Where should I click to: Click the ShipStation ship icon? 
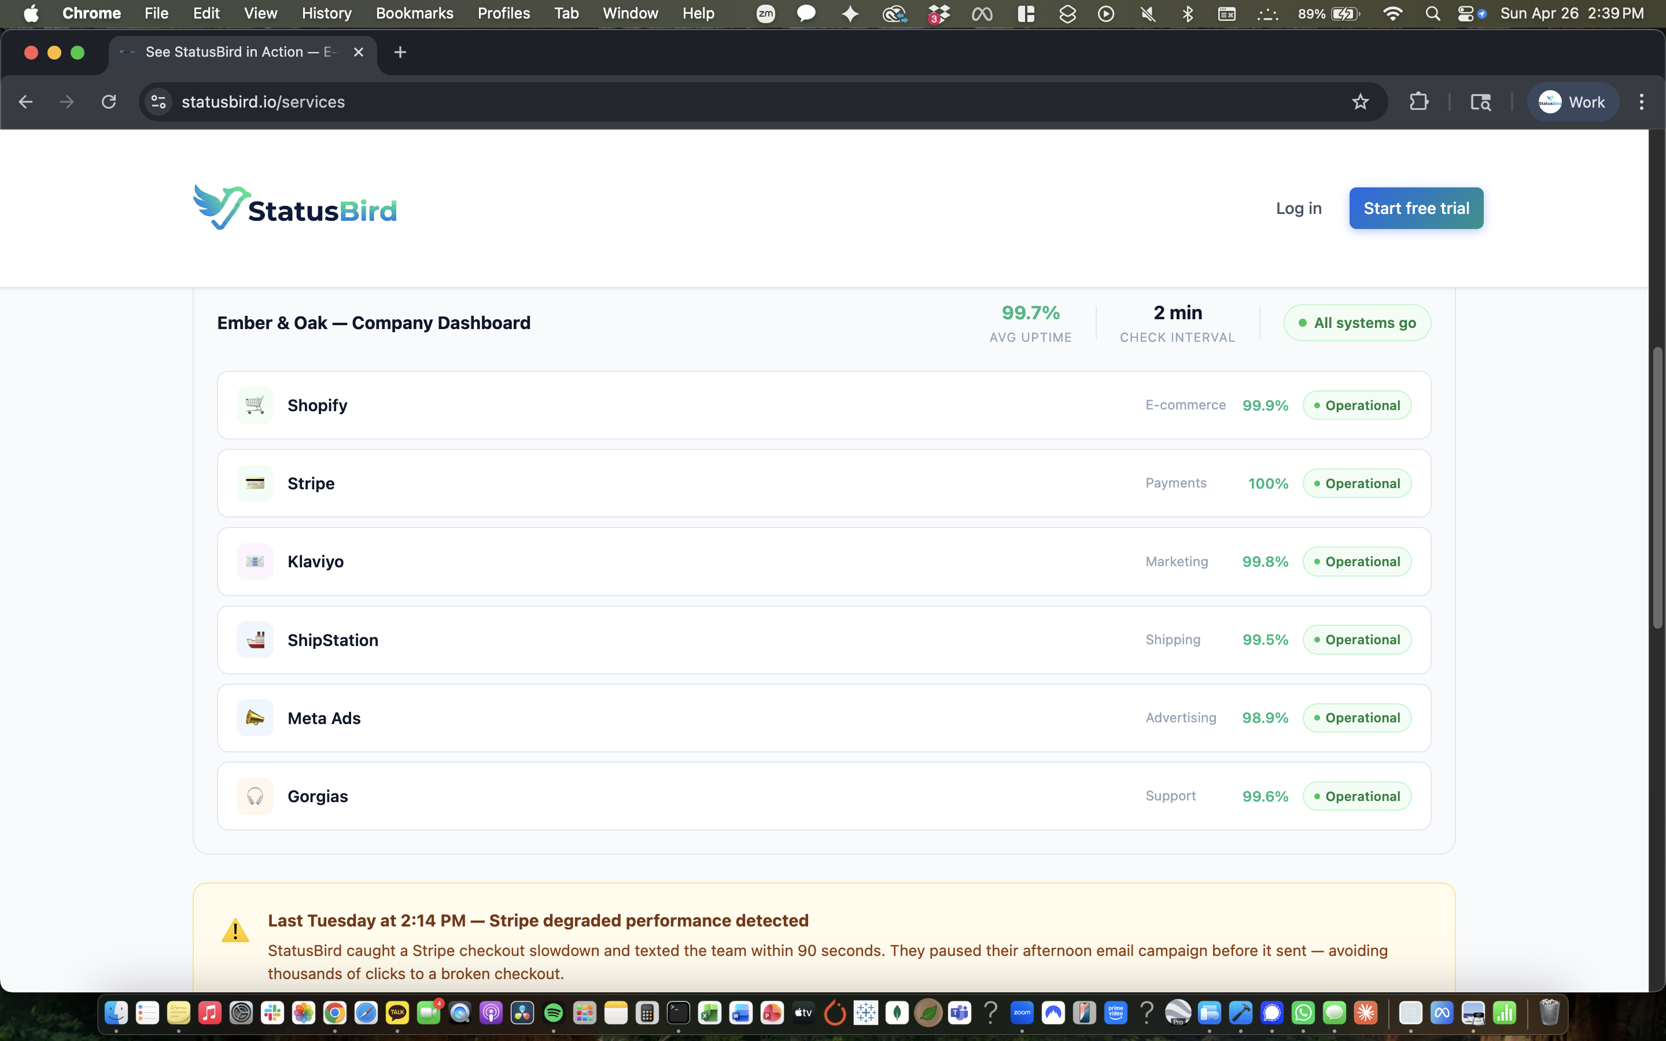[255, 640]
